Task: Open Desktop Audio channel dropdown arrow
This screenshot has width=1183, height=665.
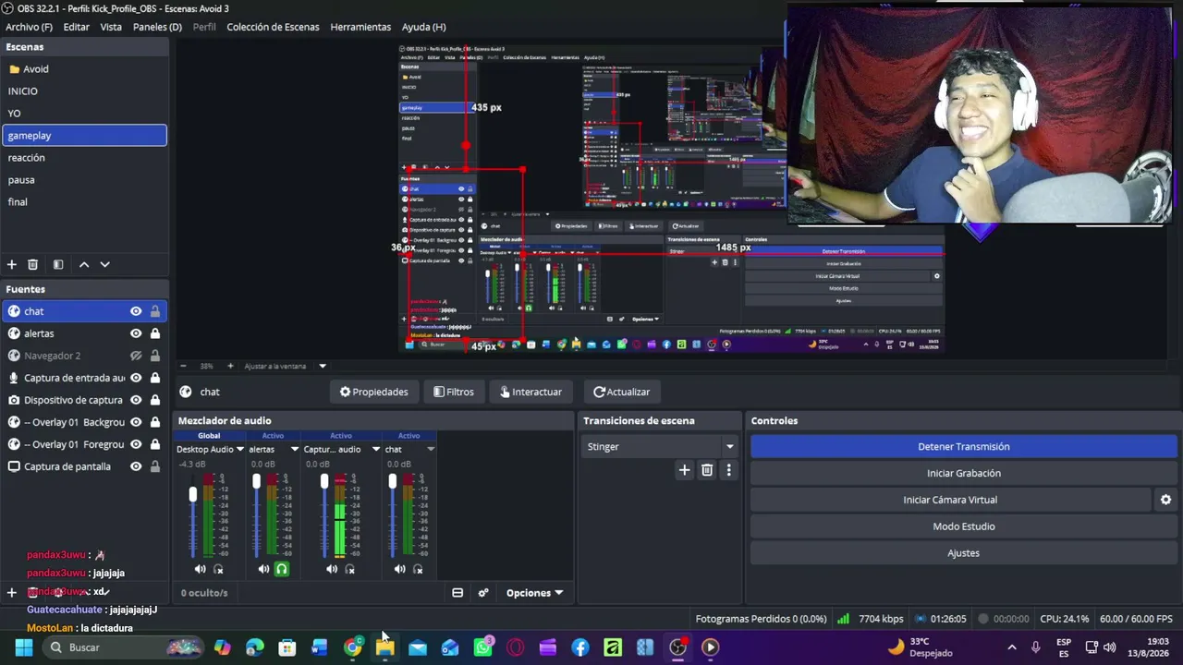Action: pyautogui.click(x=240, y=450)
